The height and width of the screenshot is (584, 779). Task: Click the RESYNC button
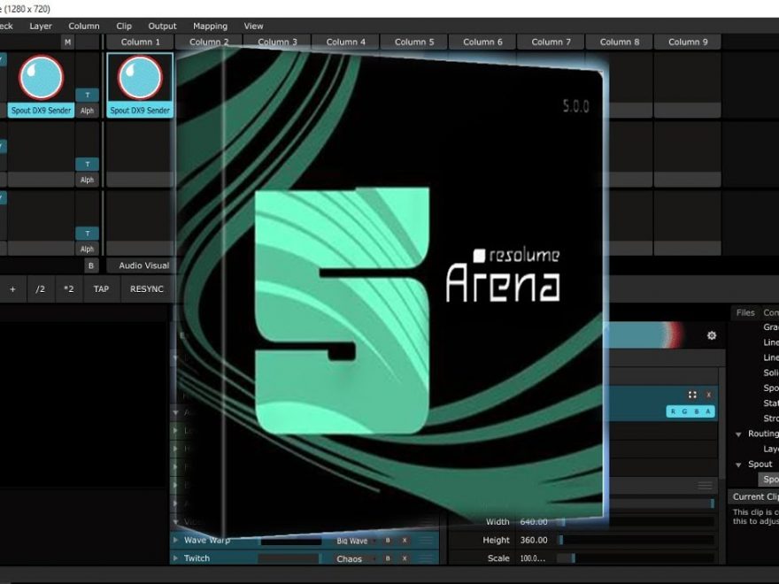(x=147, y=289)
